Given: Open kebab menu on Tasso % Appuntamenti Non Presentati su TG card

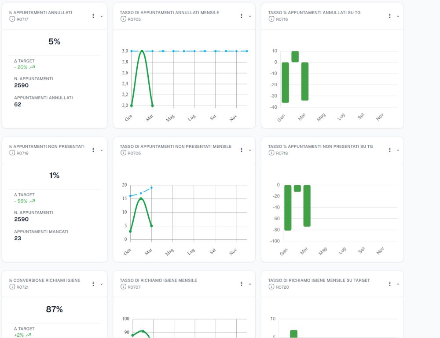Looking at the screenshot, I should coord(389,150).
